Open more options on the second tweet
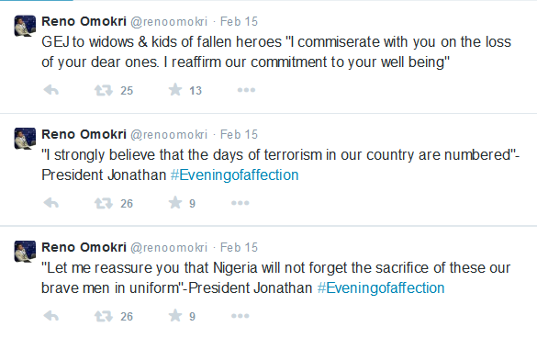This screenshot has width=537, height=338. point(241,203)
